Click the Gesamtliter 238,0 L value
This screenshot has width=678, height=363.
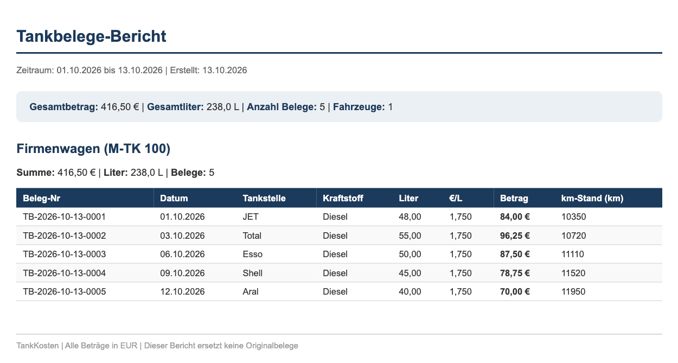(x=193, y=107)
